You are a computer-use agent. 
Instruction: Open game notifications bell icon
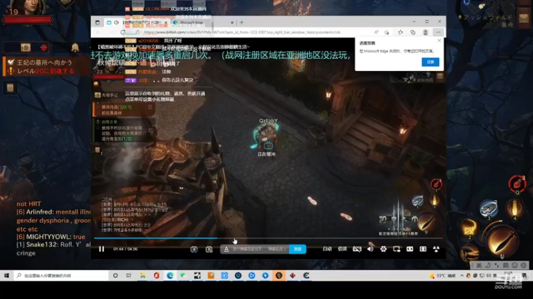pos(75,47)
